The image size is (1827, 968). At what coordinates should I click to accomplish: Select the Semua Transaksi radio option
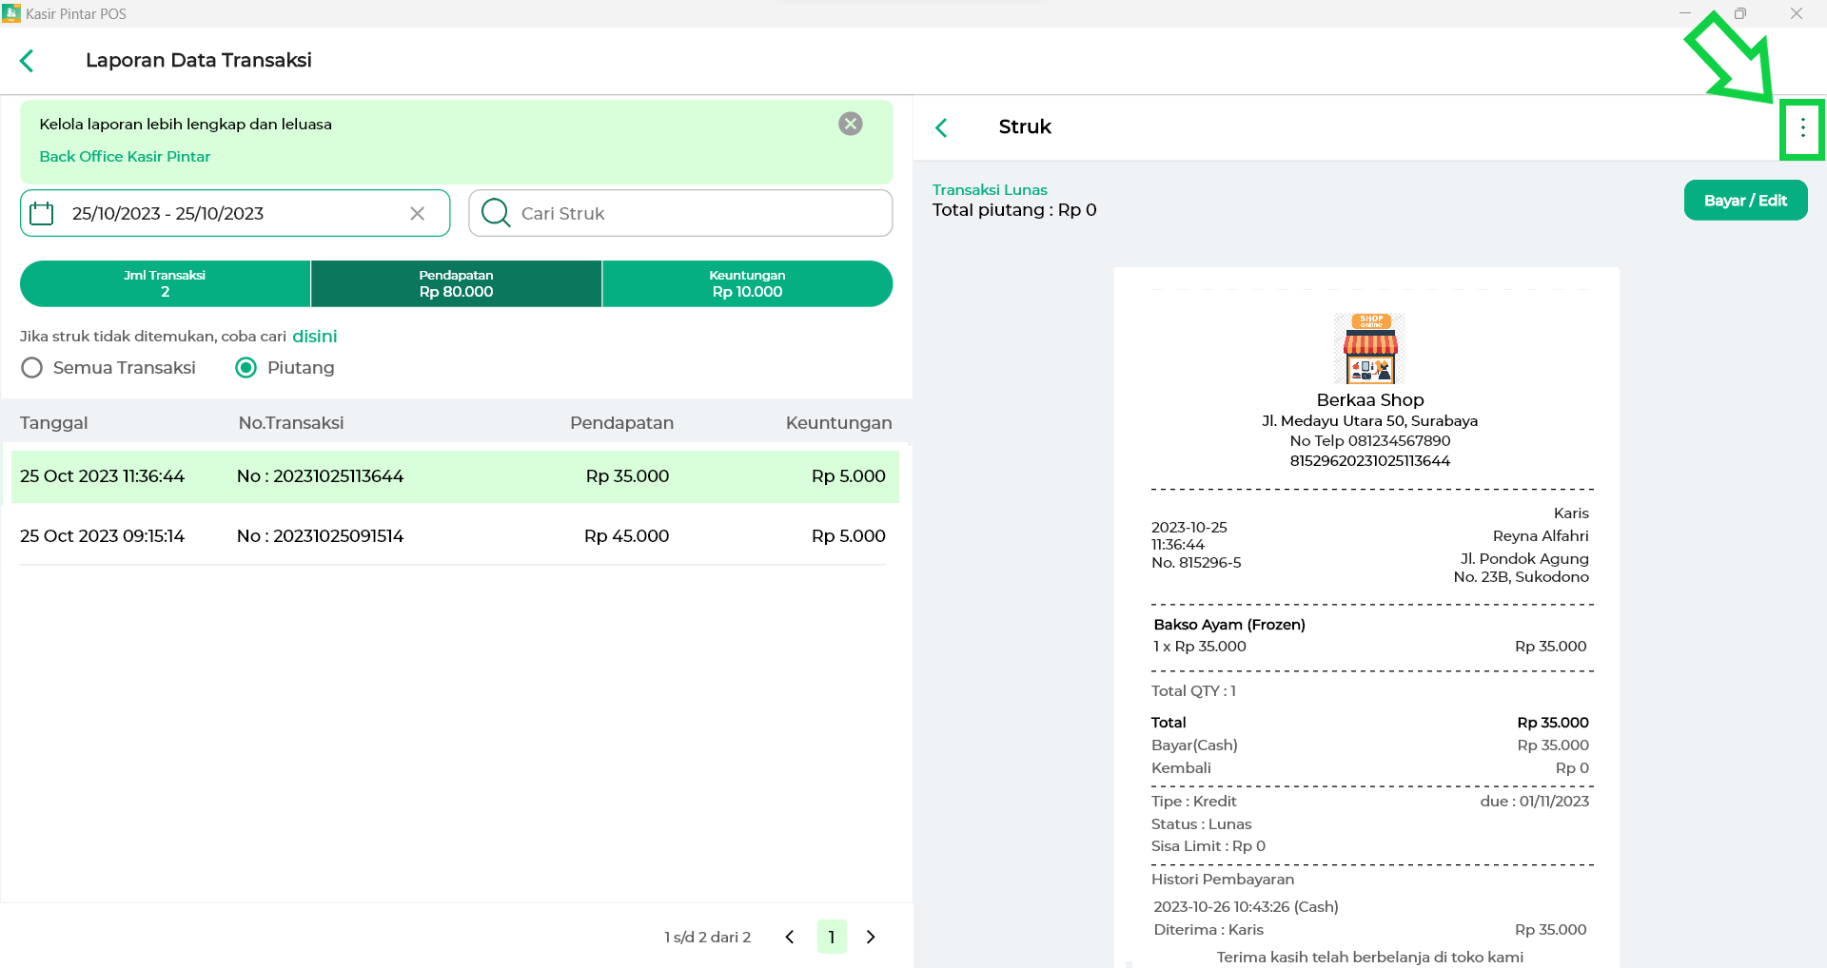point(32,368)
